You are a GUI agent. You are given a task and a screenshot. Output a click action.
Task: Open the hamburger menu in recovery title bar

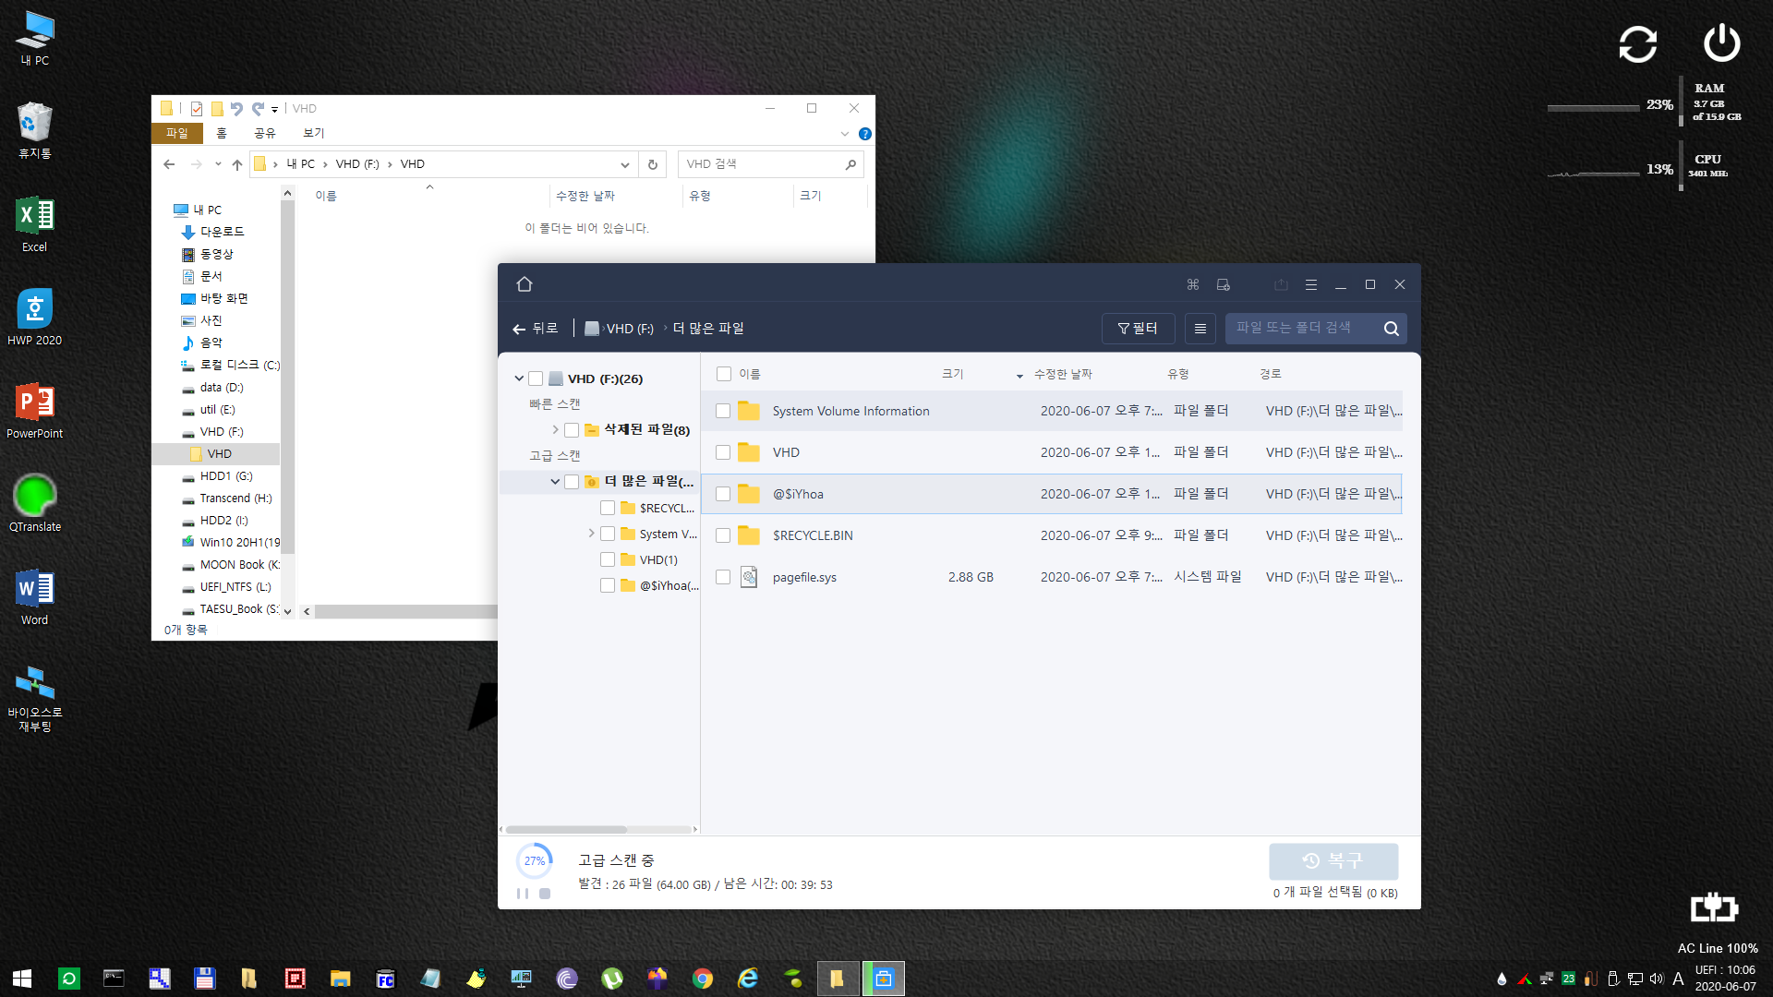tap(1310, 284)
